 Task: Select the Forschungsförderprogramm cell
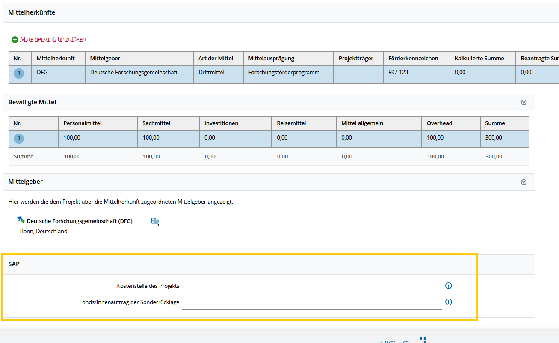[x=284, y=73]
